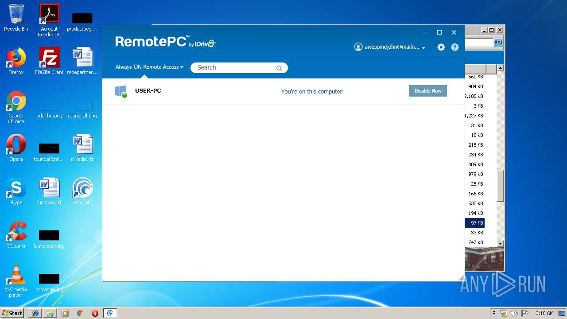Click scroll down arrow in background window
Image resolution: width=567 pixels, height=319 pixels.
click(x=500, y=243)
